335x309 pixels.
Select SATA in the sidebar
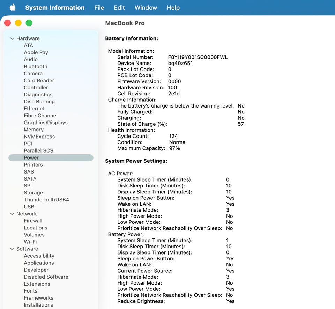[30, 179]
